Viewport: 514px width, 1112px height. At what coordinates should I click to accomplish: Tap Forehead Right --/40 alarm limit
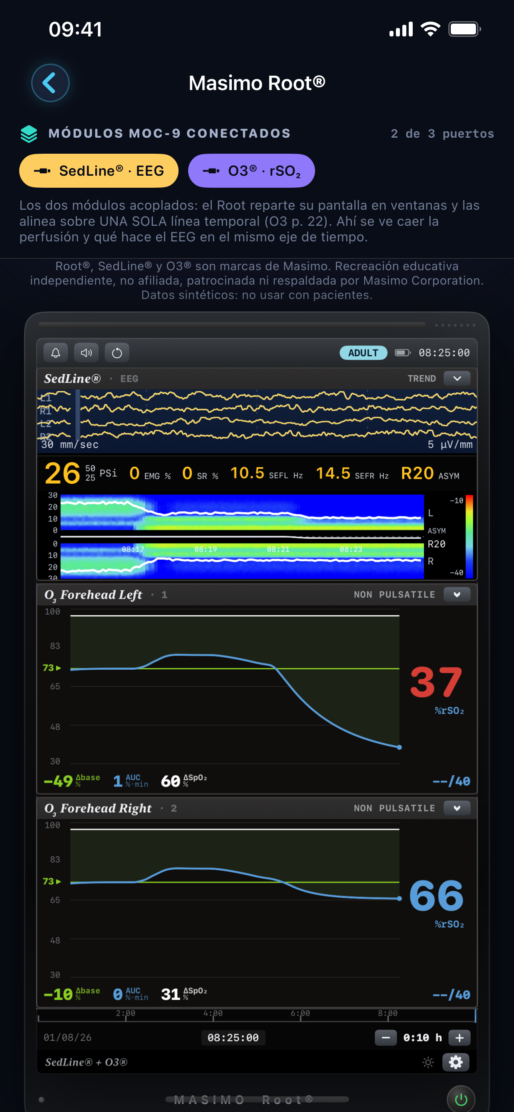[452, 995]
